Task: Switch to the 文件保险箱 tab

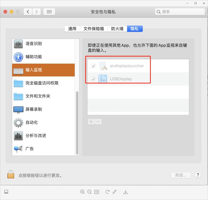Action: coord(94,29)
